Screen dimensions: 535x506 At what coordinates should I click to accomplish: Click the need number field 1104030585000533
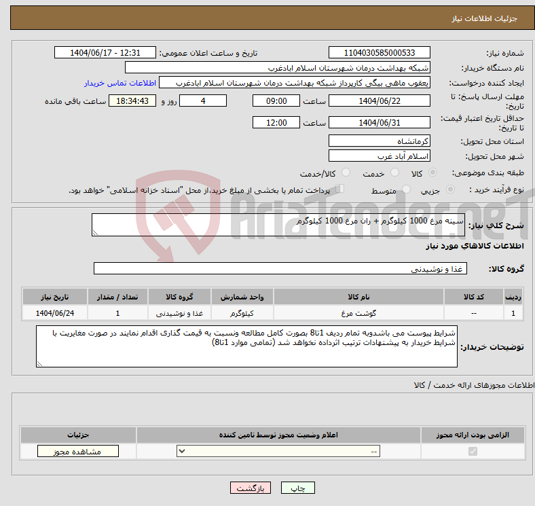(379, 52)
